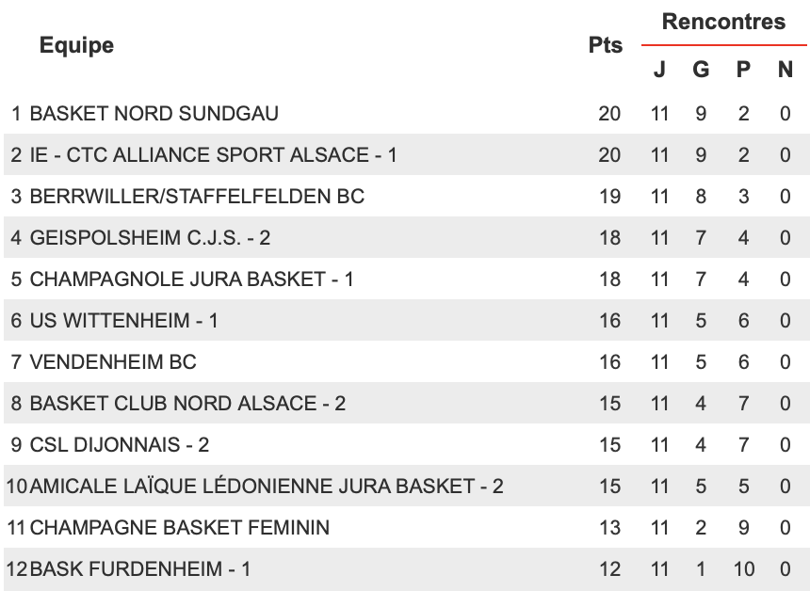This screenshot has height=591, width=810.
Task: Click the 10 losses value for Furdenheim
Action: [743, 568]
